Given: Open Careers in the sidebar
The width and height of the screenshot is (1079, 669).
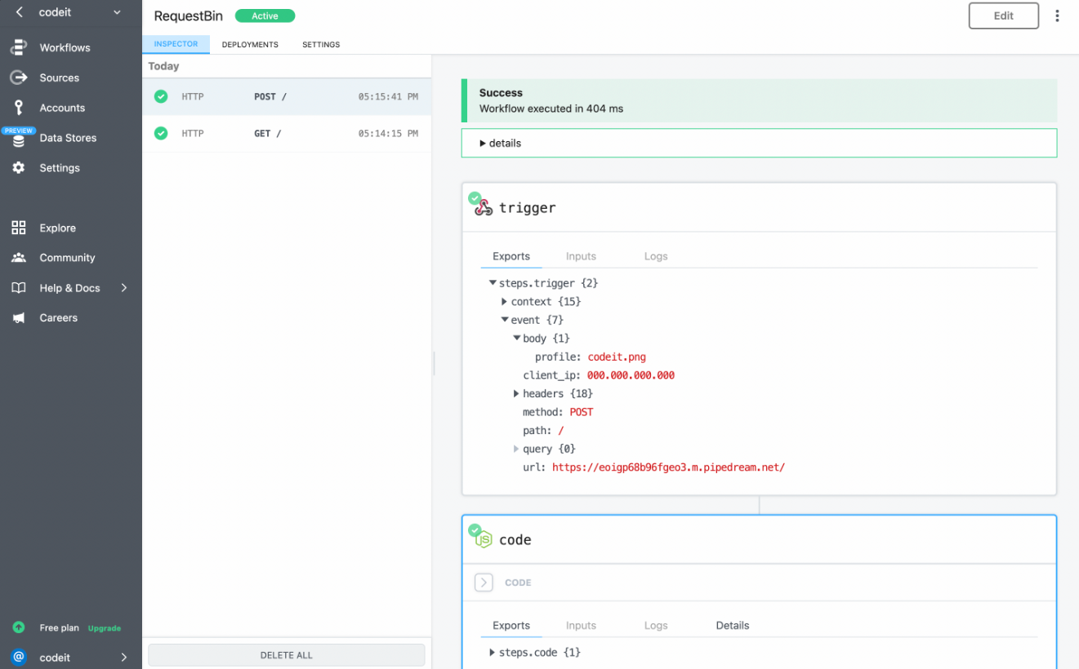Looking at the screenshot, I should click(59, 318).
